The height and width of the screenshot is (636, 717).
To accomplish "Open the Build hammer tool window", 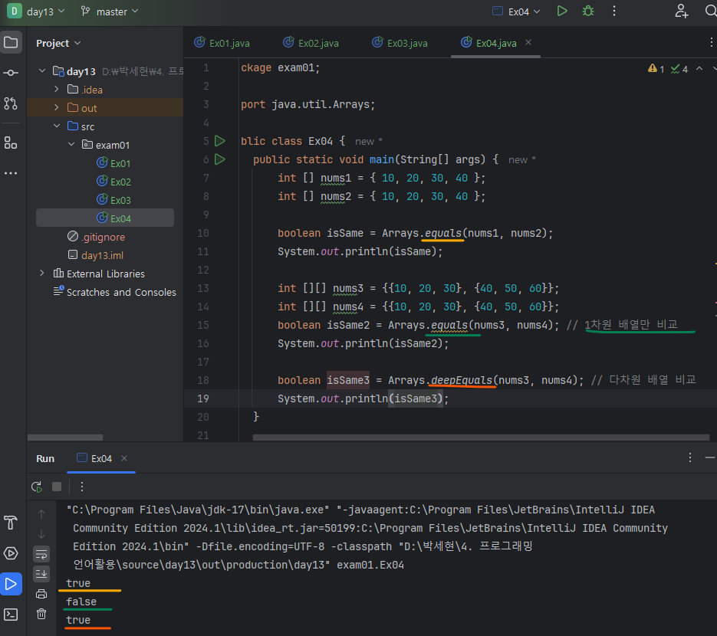I will click(x=11, y=523).
